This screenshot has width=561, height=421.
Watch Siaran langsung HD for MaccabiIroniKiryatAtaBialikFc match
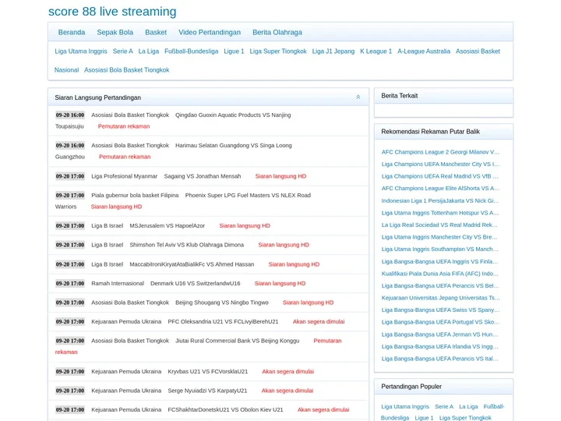coord(294,264)
